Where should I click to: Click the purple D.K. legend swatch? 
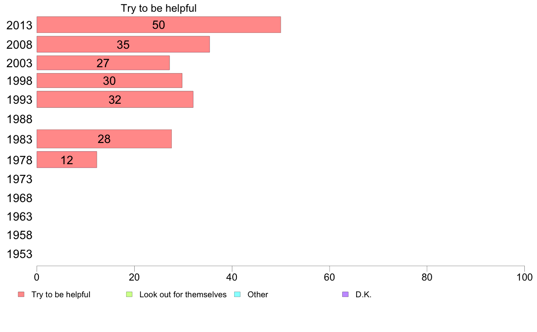pyautogui.click(x=345, y=295)
